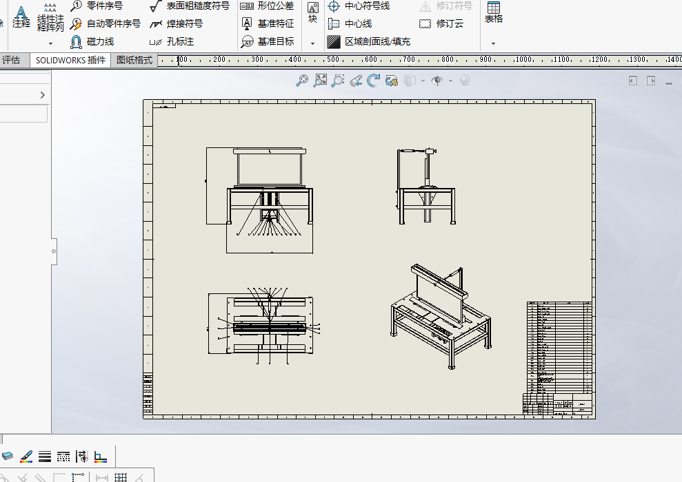682x482 pixels.
Task: Click the 表格 (Tables) tool
Action: pyautogui.click(x=494, y=13)
